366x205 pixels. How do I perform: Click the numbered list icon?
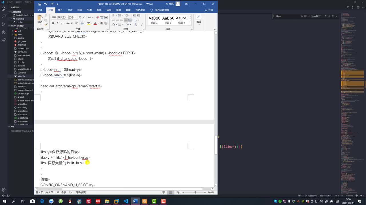120,16
